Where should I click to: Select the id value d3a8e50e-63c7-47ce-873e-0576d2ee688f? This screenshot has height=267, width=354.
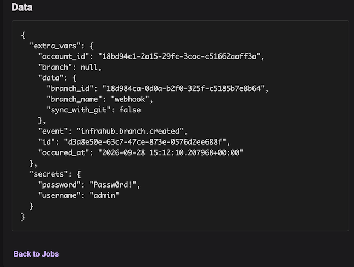click(145, 142)
